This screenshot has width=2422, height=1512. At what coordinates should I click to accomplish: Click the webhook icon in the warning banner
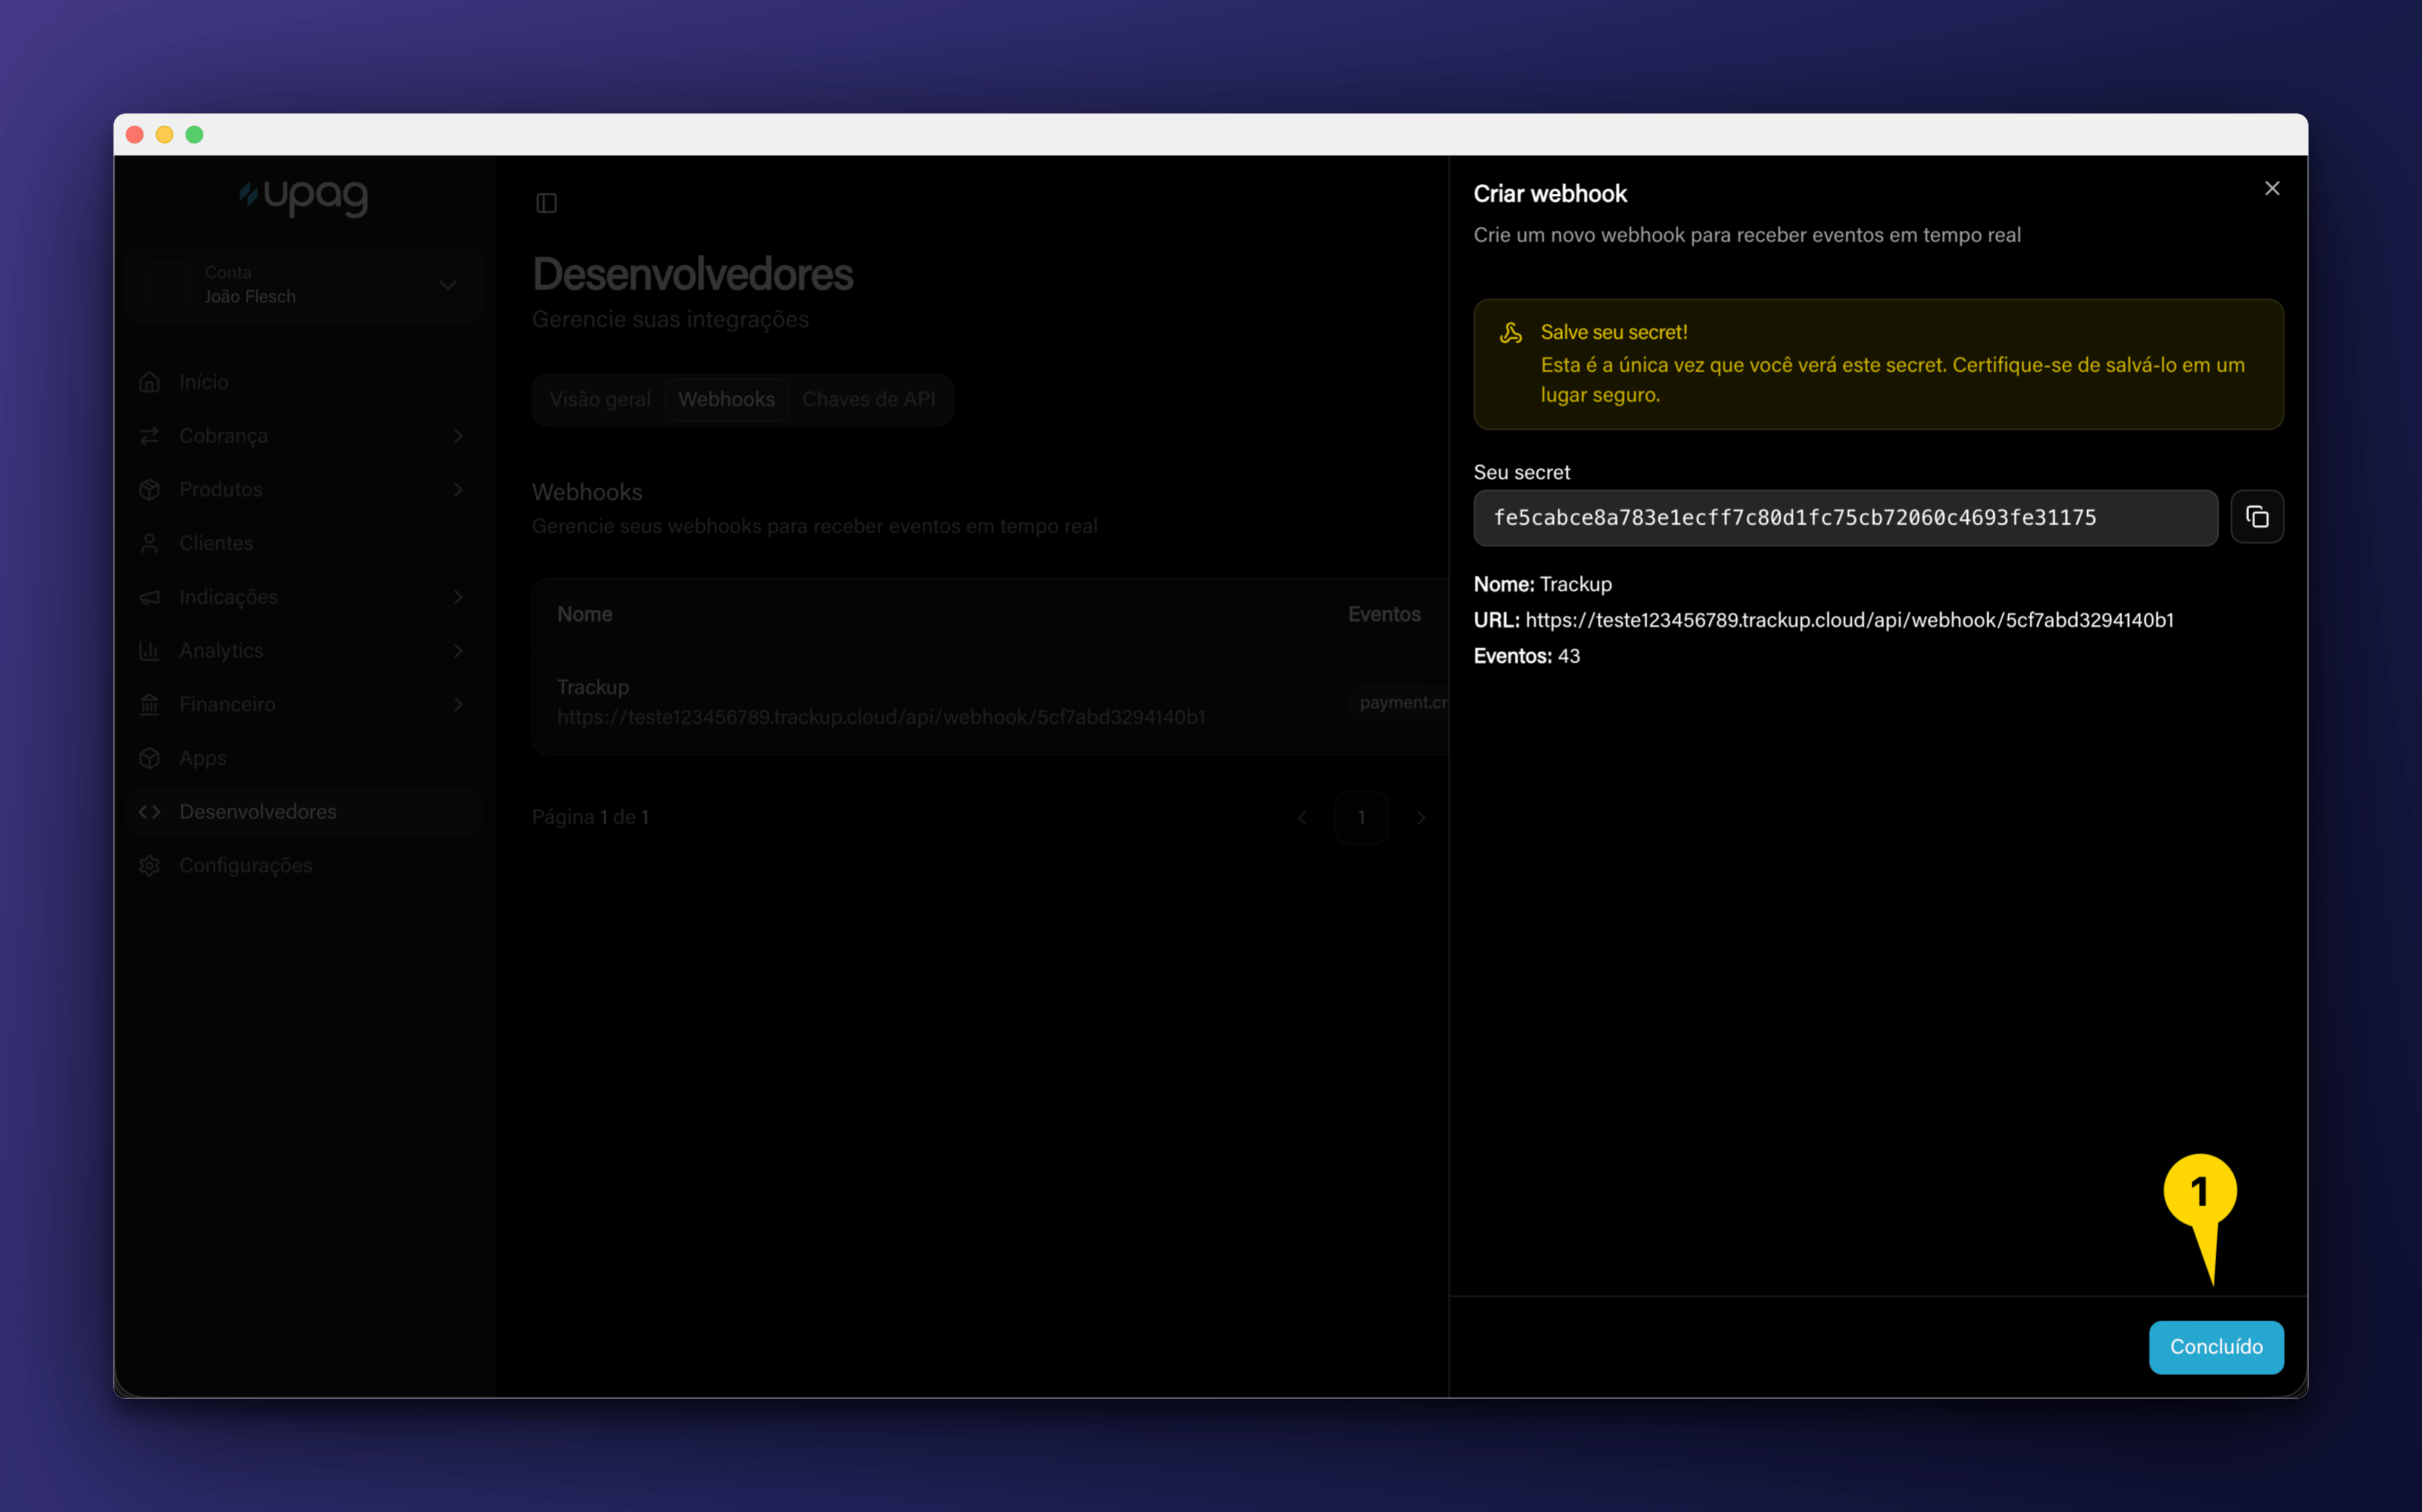1511,333
